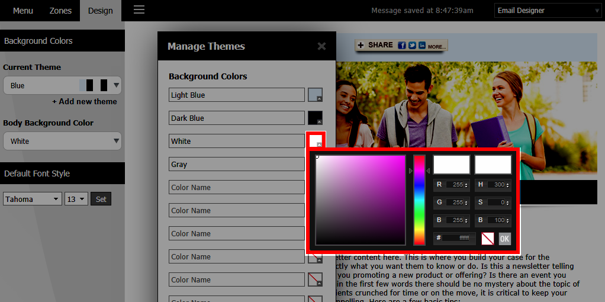Click first empty Color Name field

pyautogui.click(x=237, y=187)
